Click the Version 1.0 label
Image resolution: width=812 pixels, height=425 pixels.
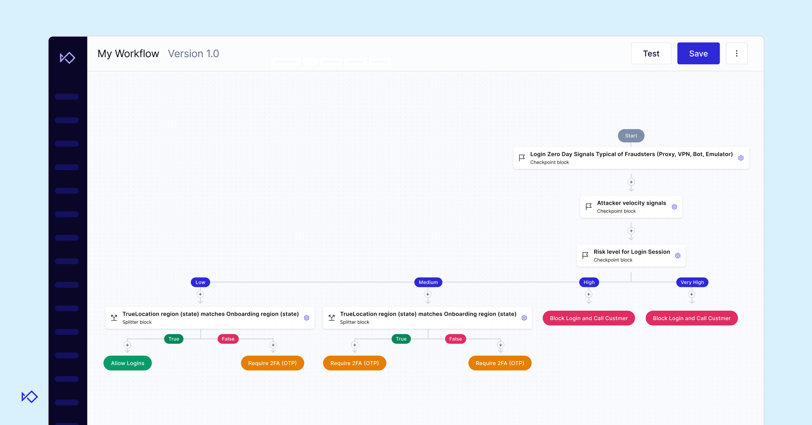click(193, 53)
